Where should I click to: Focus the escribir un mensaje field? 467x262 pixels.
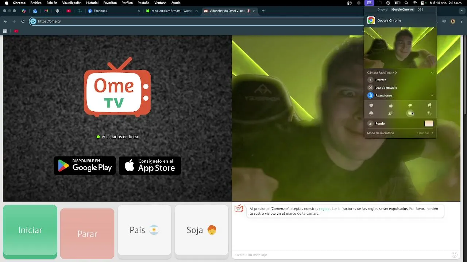(x=341, y=255)
